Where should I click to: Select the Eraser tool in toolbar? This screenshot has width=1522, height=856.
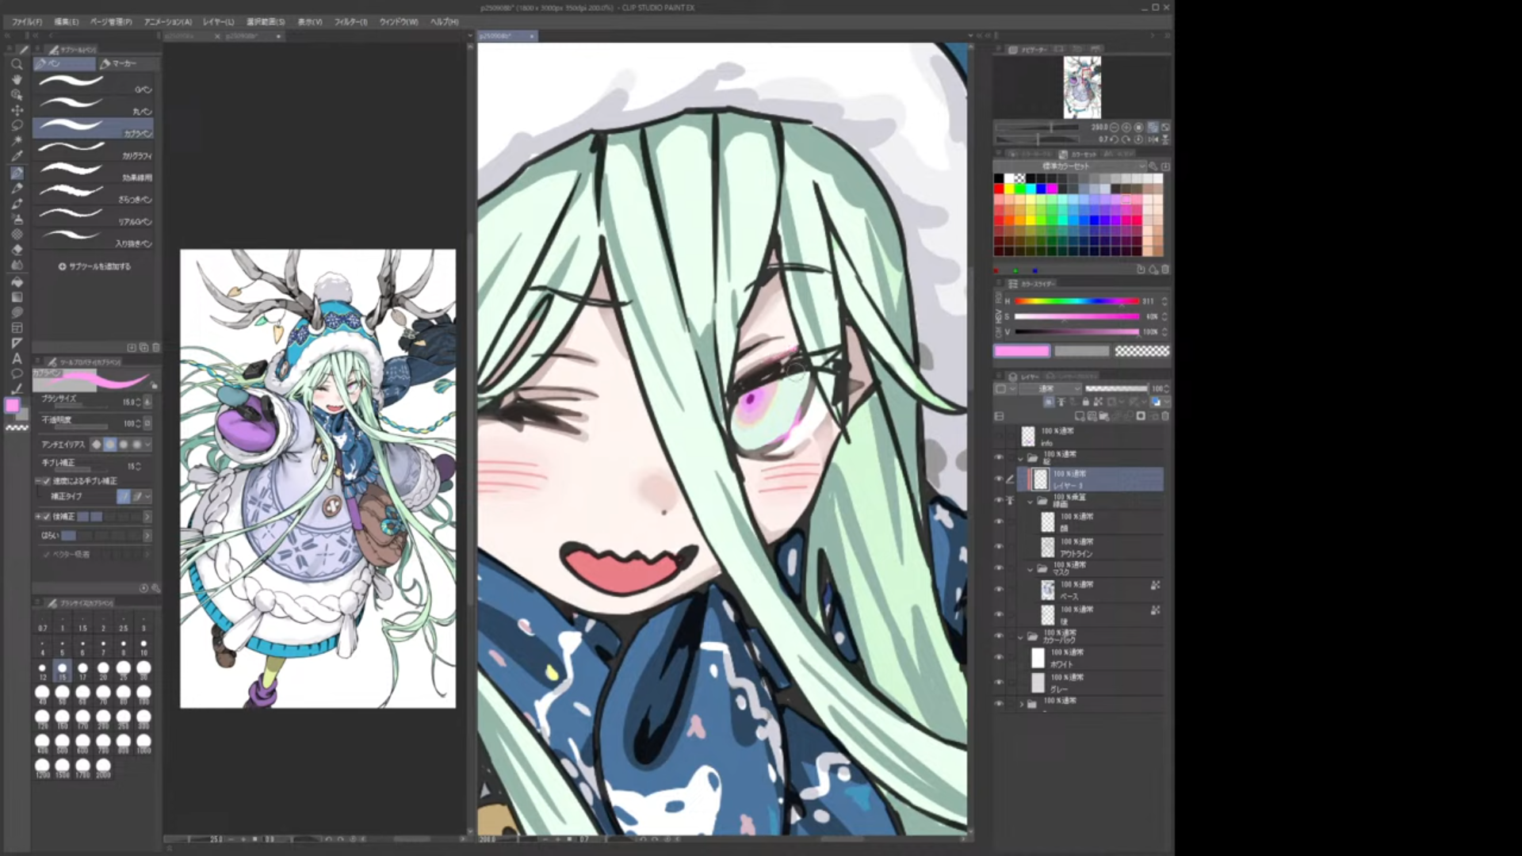17,249
